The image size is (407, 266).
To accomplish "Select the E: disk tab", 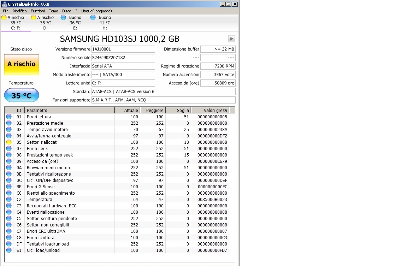I will [75, 23].
